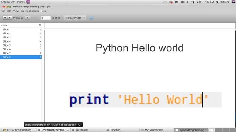Switch to List of programming browser window
Screen dimensions: 236x132
19,130
